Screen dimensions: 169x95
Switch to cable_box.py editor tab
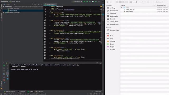coord(50,4)
